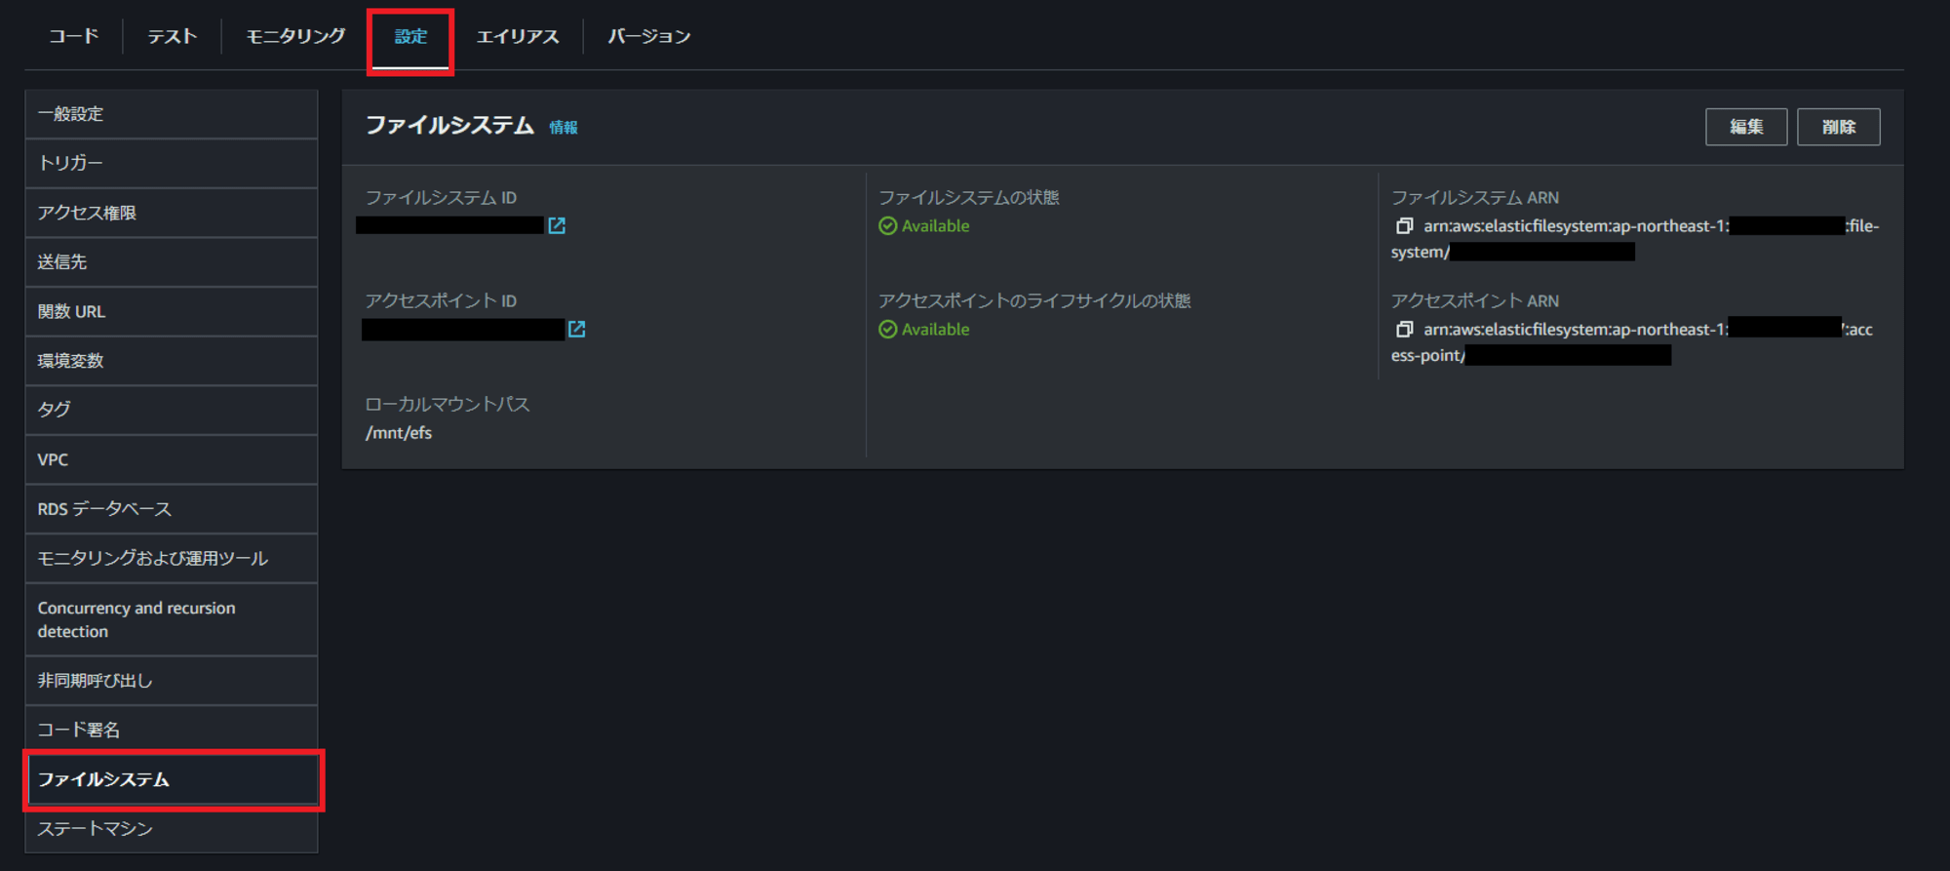This screenshot has height=871, width=1950.
Task: Select タグ in the sidebar
Action: [172, 410]
